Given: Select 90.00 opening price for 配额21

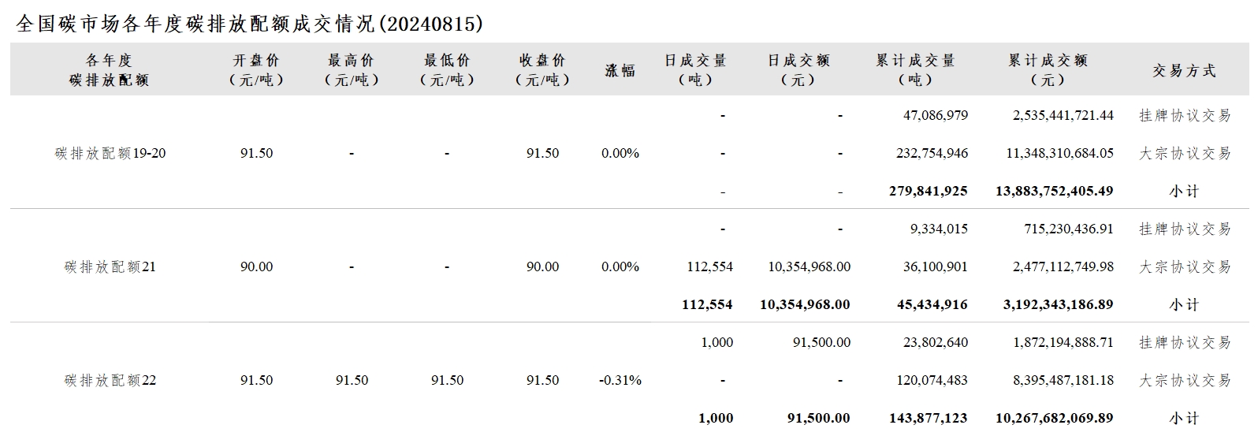Looking at the screenshot, I should pos(257,266).
